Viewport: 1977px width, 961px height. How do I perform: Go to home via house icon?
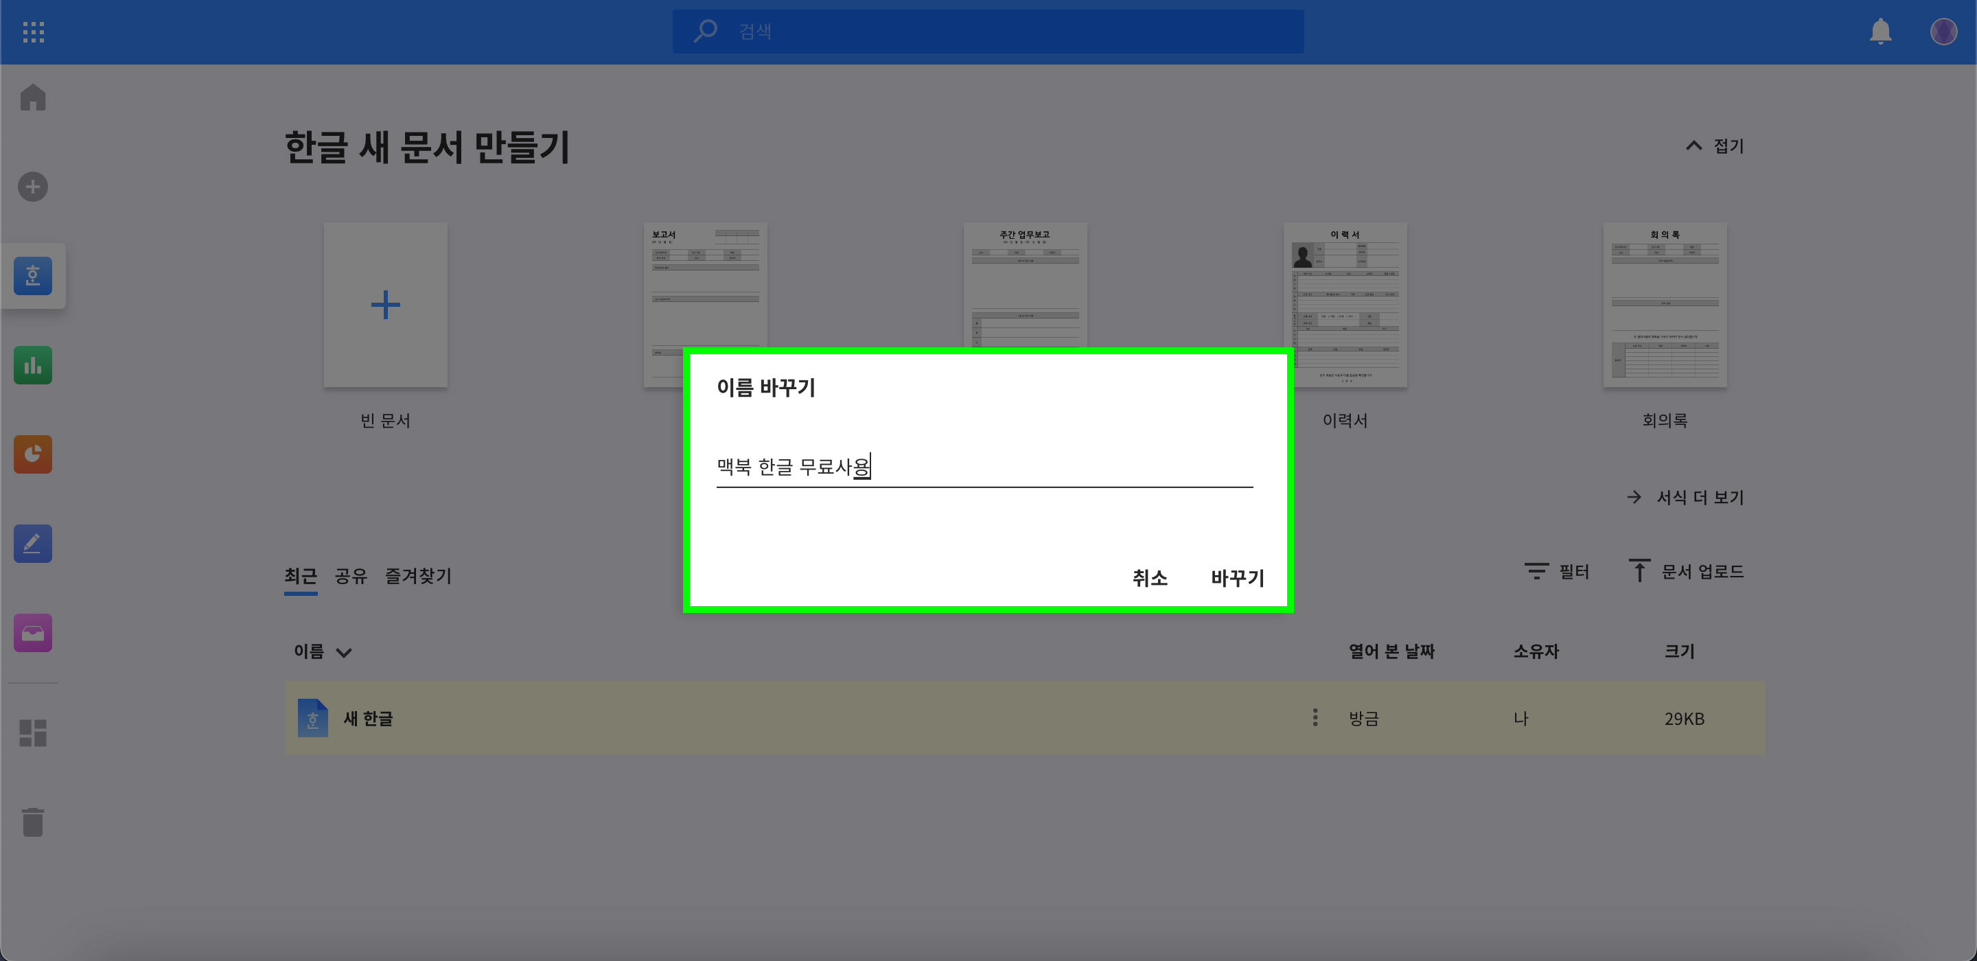33,97
